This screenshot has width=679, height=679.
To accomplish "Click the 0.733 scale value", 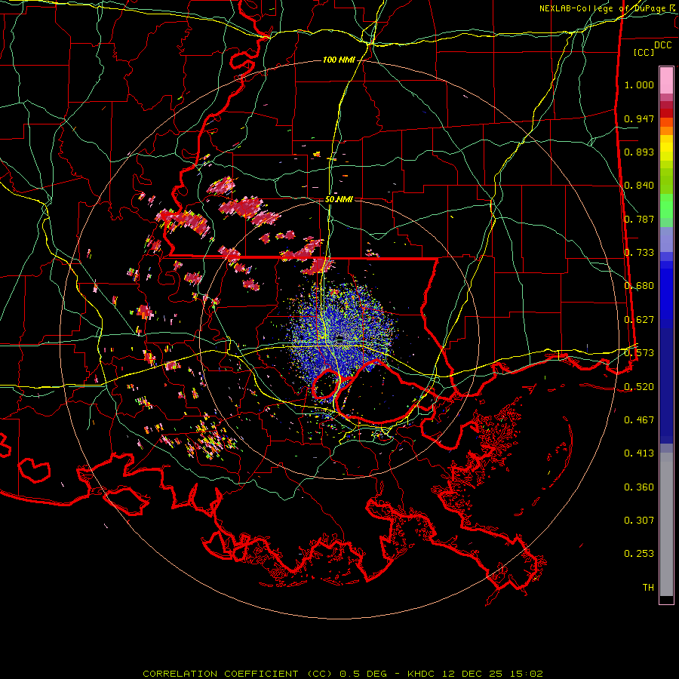I will [x=639, y=253].
